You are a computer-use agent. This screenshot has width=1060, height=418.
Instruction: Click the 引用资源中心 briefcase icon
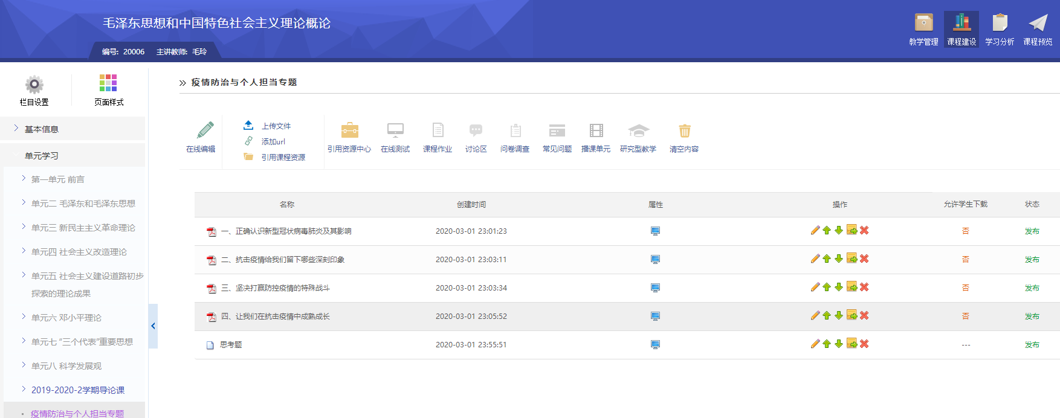point(349,130)
